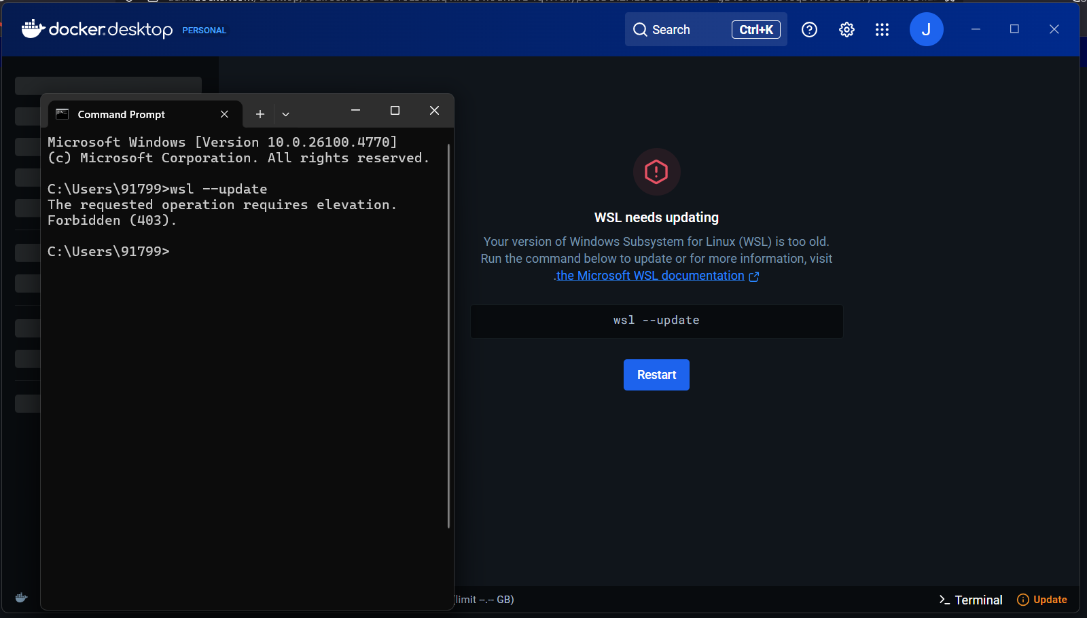
Task: Click the Ctrl+K shortcut badge
Action: pos(755,29)
